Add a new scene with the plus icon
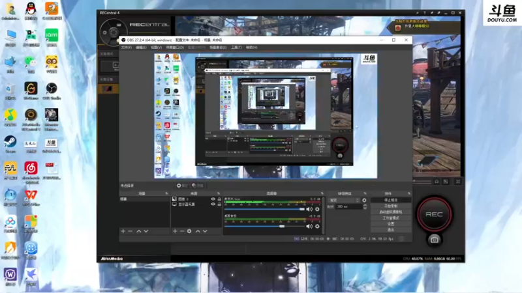This screenshot has height=293, width=522. [x=123, y=231]
